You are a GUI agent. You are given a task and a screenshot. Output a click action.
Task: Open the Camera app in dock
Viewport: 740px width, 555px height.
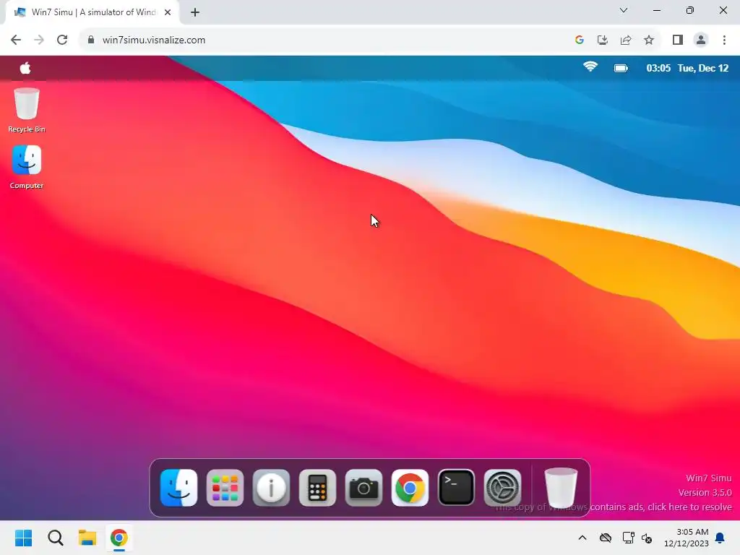363,488
